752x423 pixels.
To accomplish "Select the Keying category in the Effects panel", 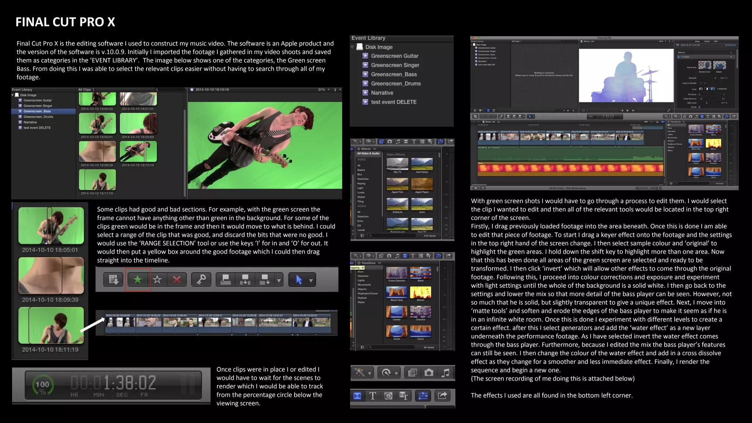I will tap(361, 184).
